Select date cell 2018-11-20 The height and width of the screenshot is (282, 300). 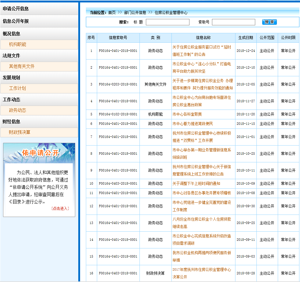coord(246,114)
